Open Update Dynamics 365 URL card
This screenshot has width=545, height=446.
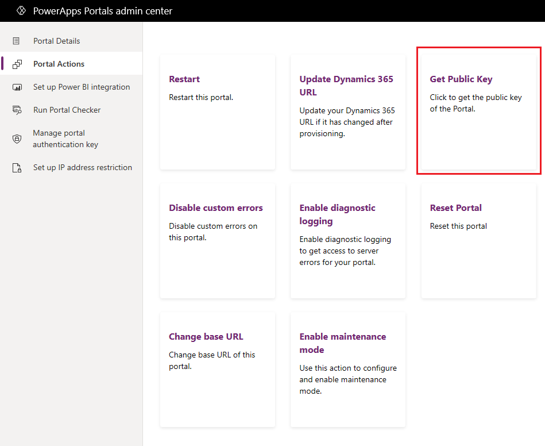[x=348, y=112]
